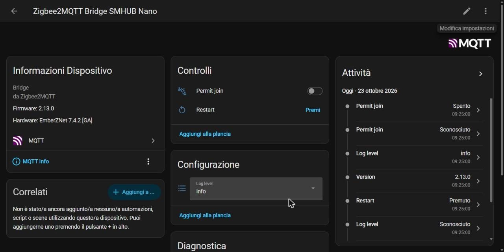
Task: Click Aggiungi alla plancia under Configurazione
Action: (x=205, y=215)
